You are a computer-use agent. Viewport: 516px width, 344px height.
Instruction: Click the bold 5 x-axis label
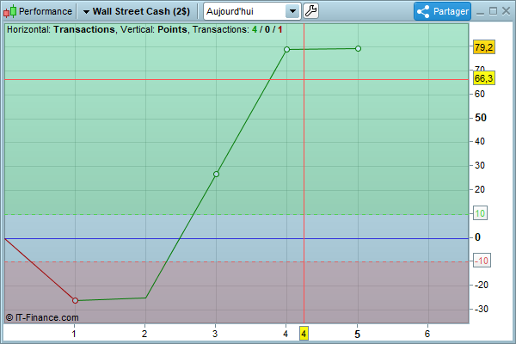[358, 335]
